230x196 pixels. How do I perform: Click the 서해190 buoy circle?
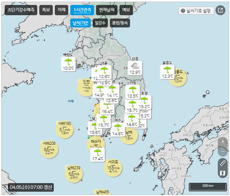pyautogui.click(x=65, y=129)
